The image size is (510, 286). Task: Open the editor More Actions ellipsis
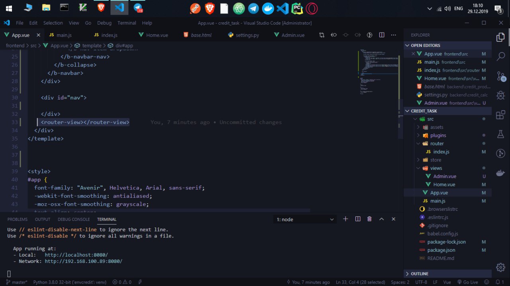coord(394,35)
